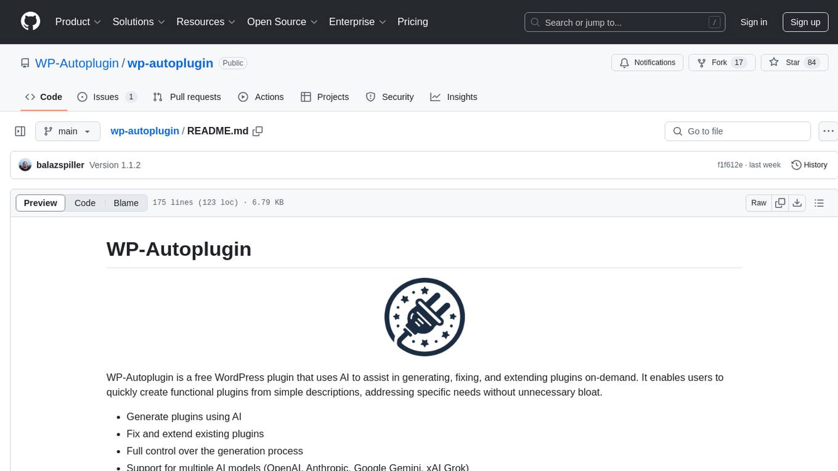Open the Version 1.1.2 commit message
This screenshot has height=471, width=838.
[115, 165]
